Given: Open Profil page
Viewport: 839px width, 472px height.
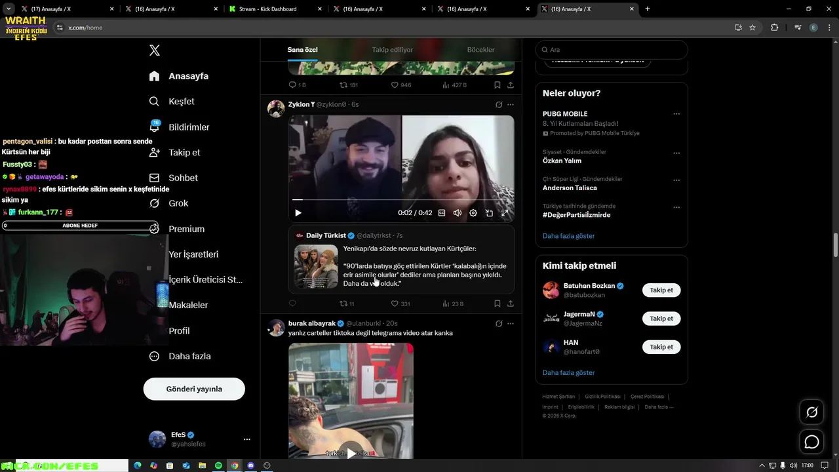Looking at the screenshot, I should click(178, 330).
